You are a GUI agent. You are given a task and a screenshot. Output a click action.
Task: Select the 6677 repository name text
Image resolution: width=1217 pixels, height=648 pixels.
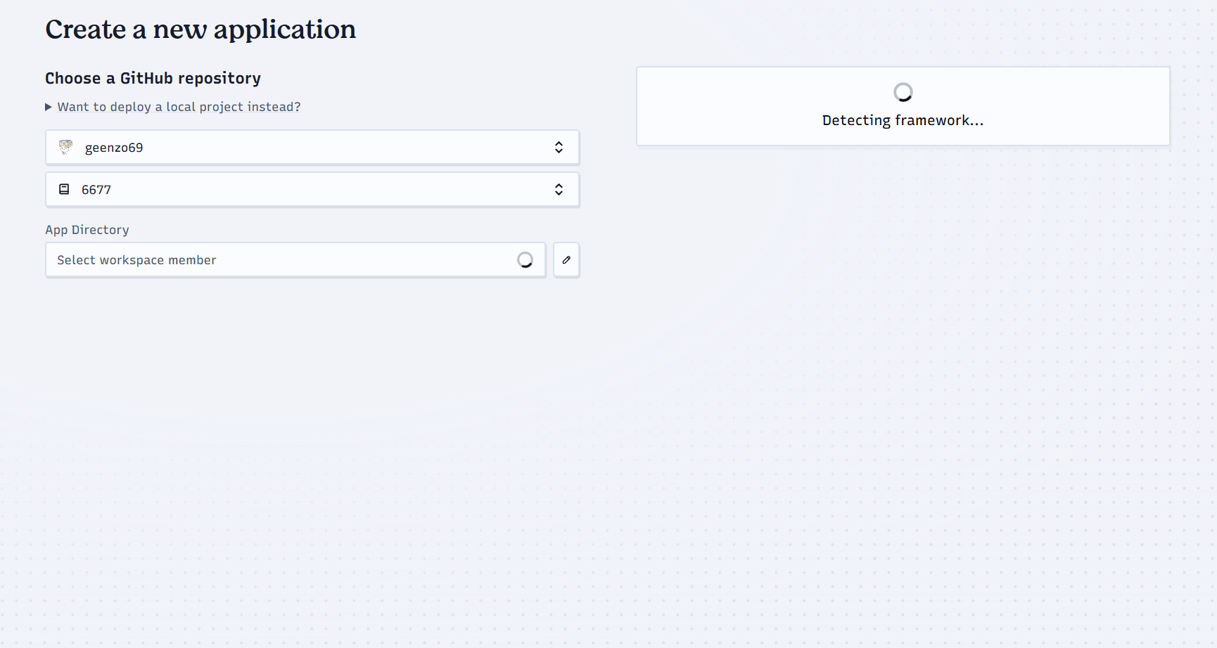click(96, 190)
